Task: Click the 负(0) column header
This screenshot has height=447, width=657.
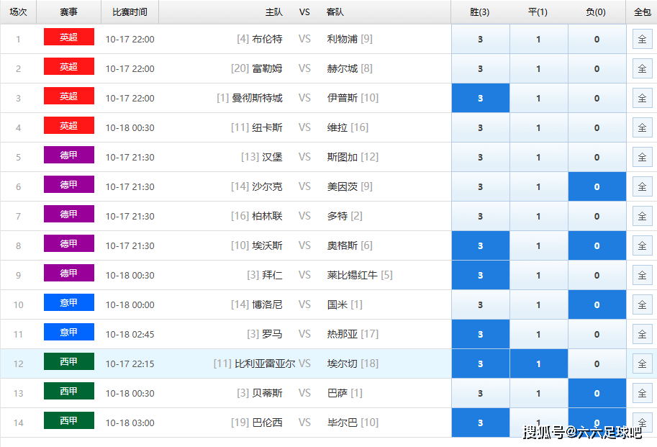Action: [596, 12]
